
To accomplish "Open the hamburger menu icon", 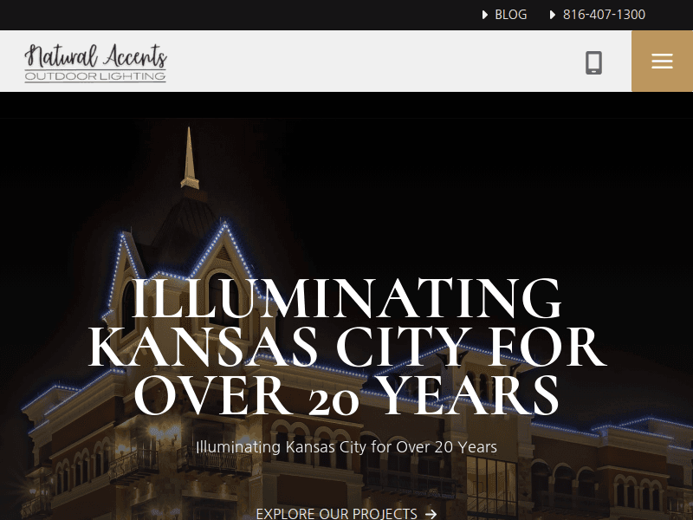I will [662, 61].
